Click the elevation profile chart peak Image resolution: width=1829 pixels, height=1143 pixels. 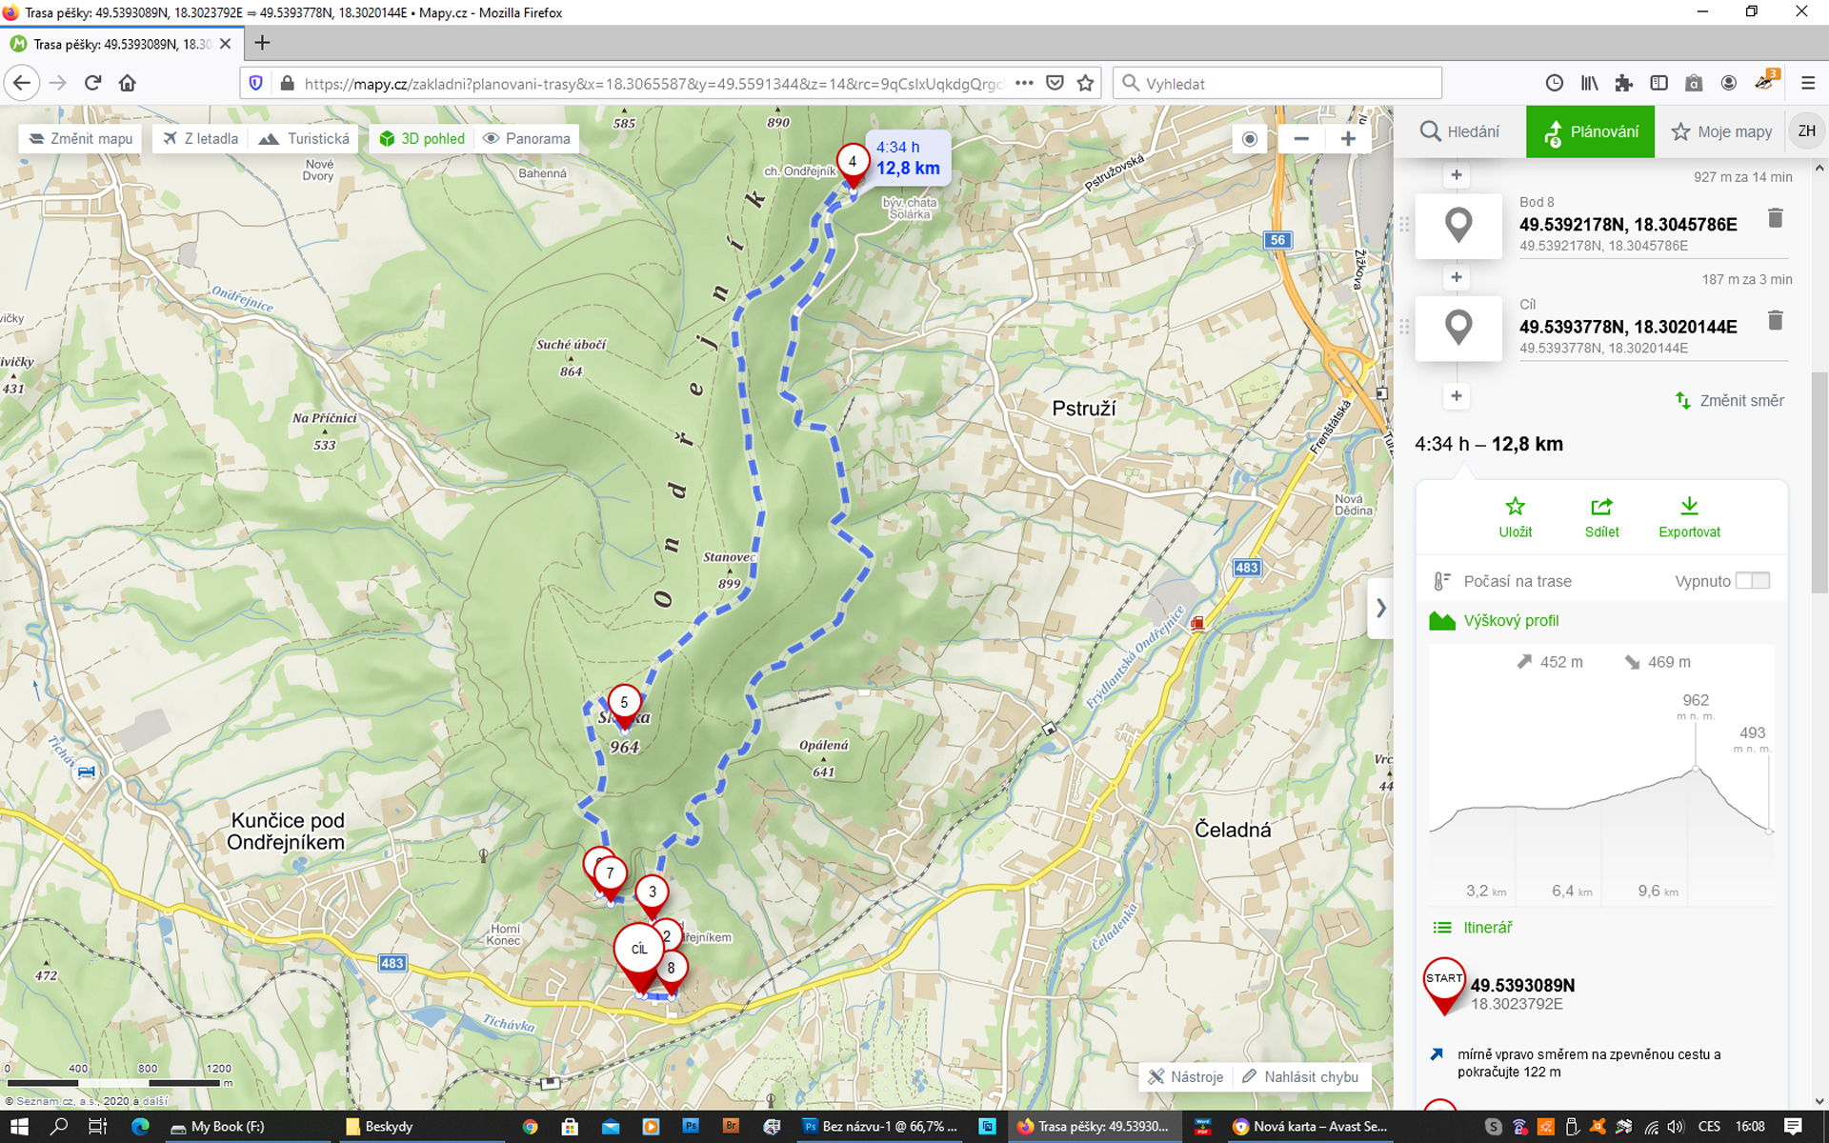[x=1695, y=768]
